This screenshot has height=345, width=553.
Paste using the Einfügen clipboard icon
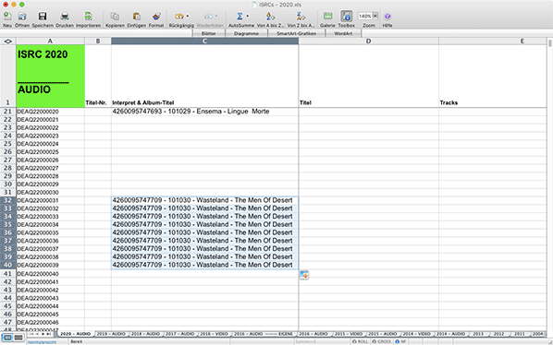137,17
